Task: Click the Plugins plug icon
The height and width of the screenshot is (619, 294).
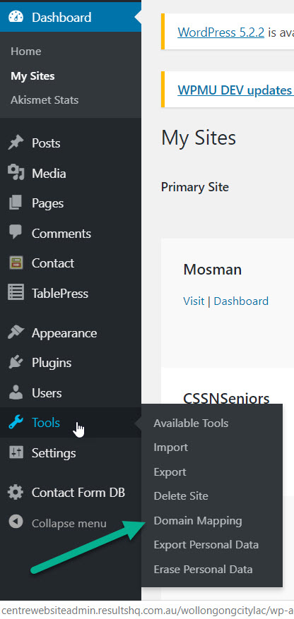Action: point(16,362)
